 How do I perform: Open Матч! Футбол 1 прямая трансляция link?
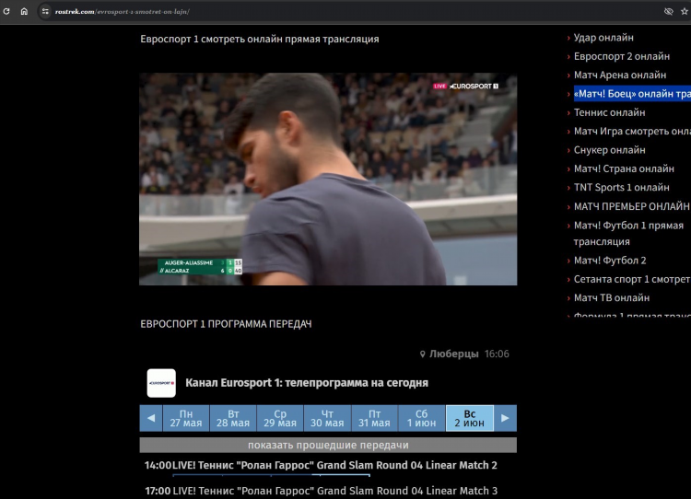coord(628,234)
